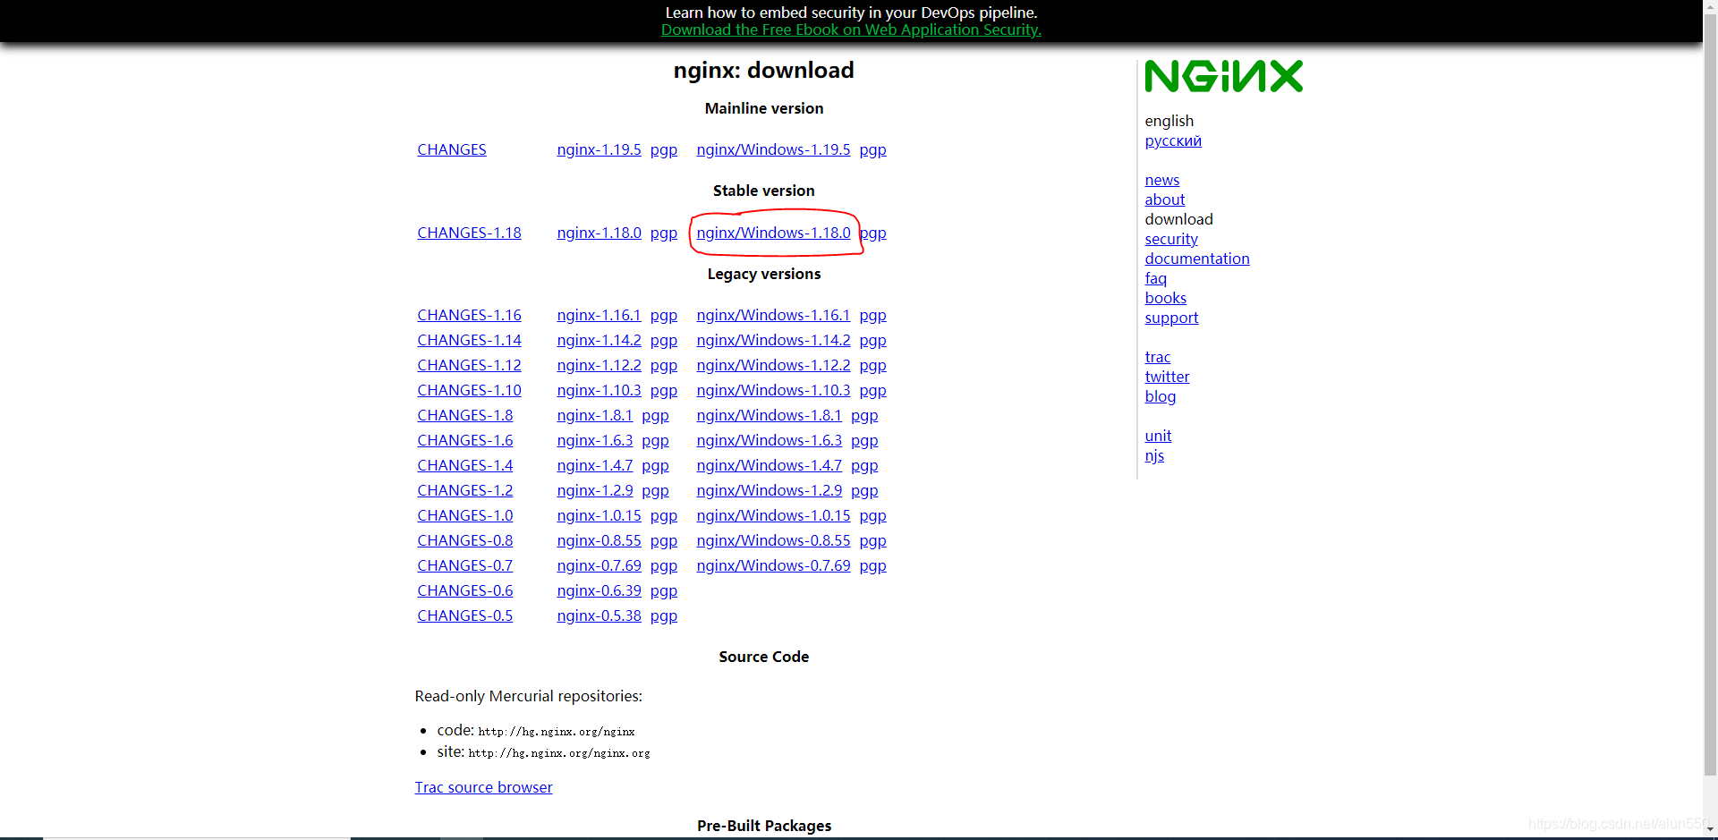Image resolution: width=1718 pixels, height=840 pixels.
Task: Download nginx-1.14.2
Action: [x=599, y=340]
